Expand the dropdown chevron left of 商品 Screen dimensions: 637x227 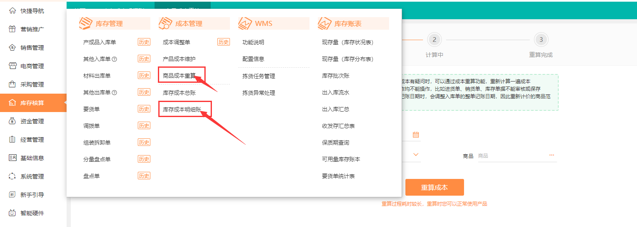point(415,155)
